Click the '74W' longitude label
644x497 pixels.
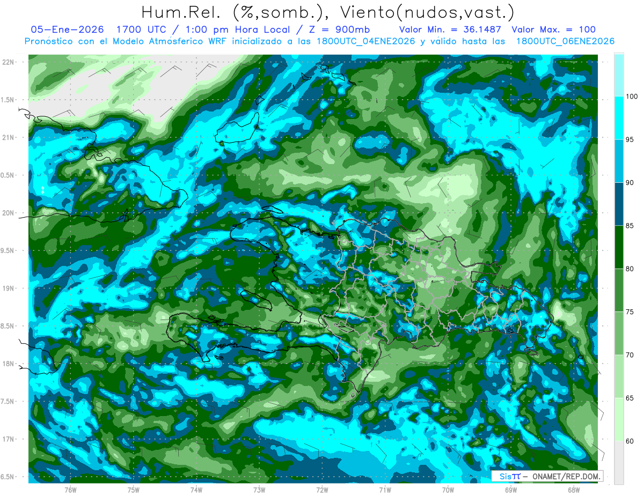[x=196, y=489]
